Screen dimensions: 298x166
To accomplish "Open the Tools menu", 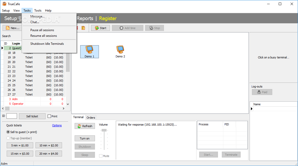I will point(38,11).
